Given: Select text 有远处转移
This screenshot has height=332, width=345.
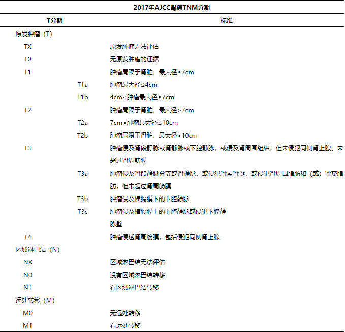Looking at the screenshot, I should pos(125,326).
